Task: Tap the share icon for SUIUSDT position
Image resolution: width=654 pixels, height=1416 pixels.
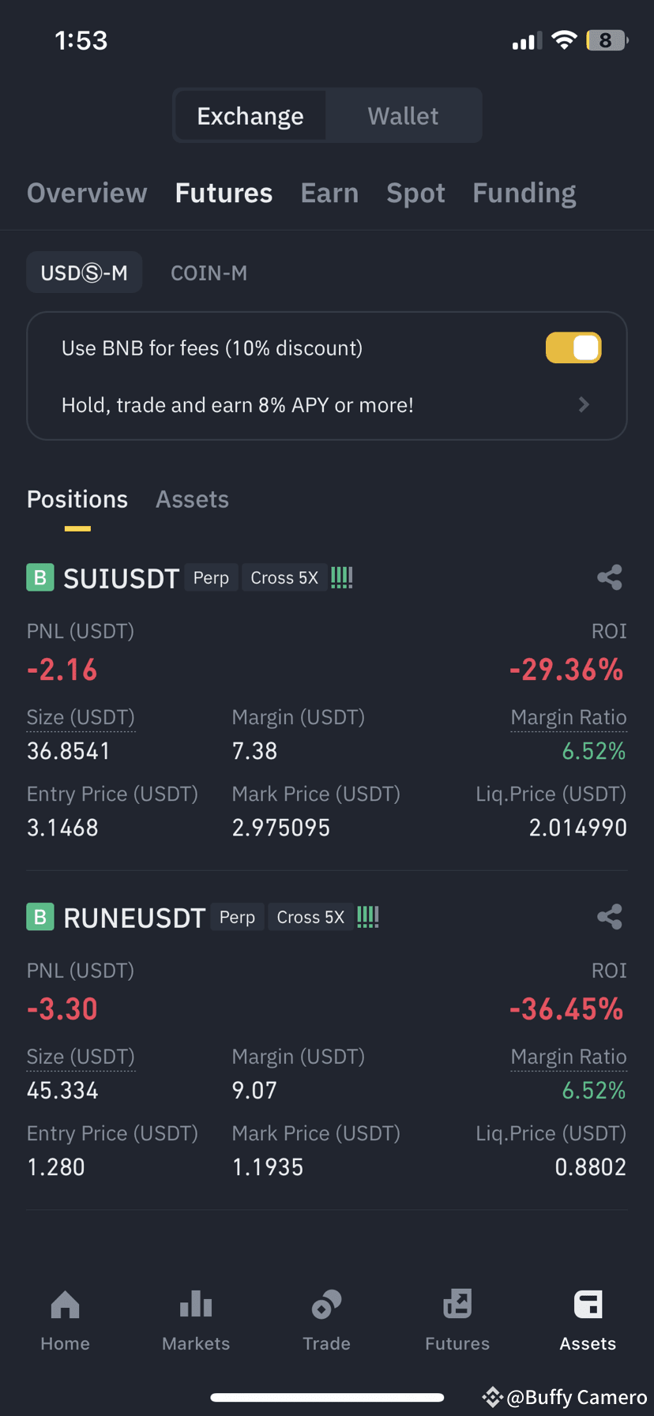Action: tap(609, 577)
